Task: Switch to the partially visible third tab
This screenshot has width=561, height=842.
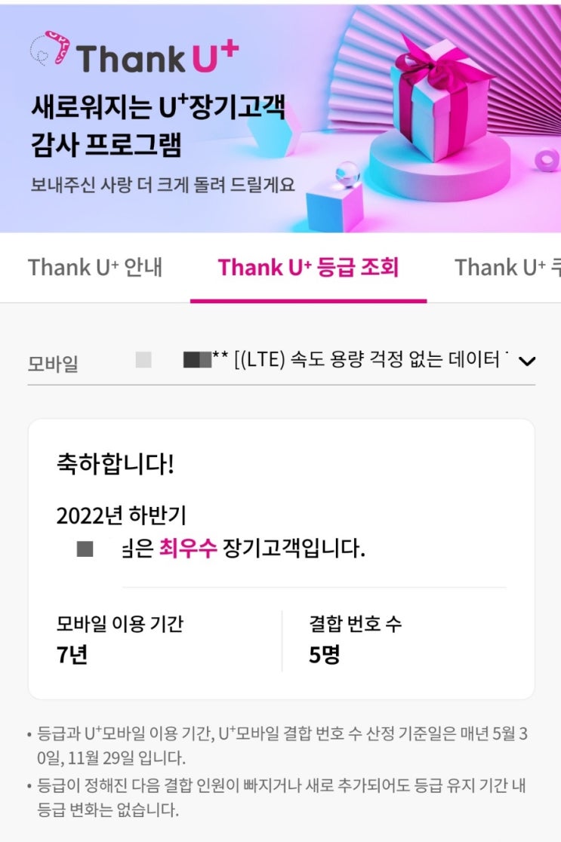Action: (x=507, y=267)
